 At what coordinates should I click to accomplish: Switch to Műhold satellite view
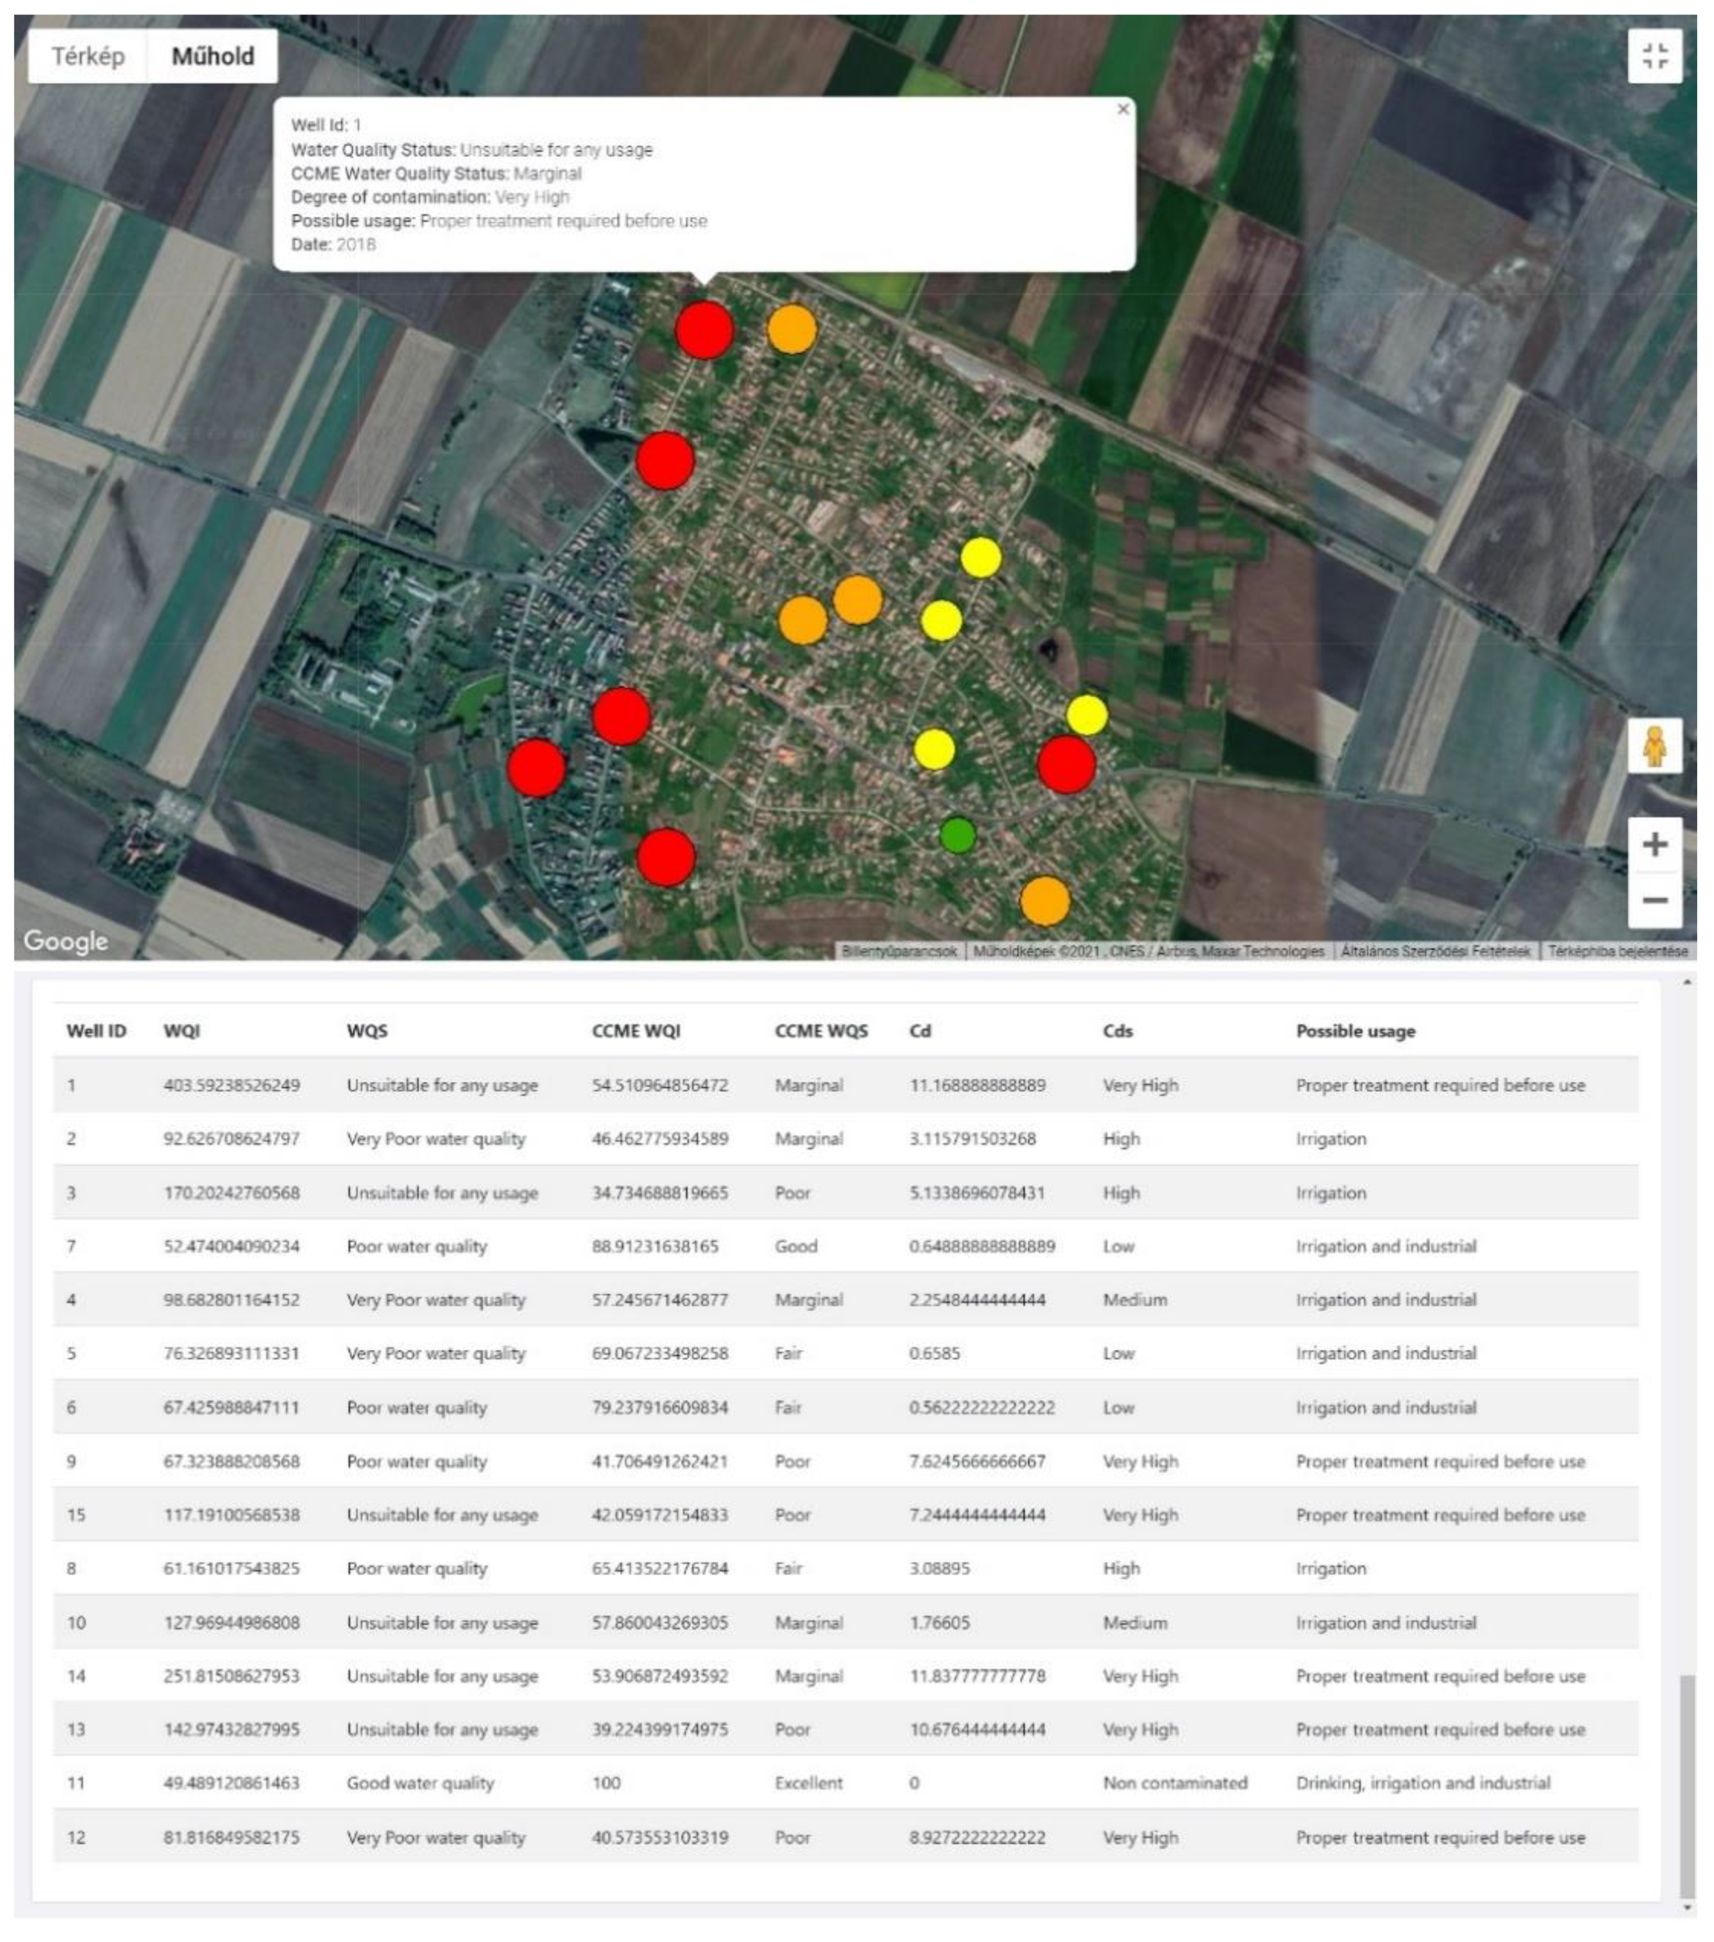click(213, 56)
